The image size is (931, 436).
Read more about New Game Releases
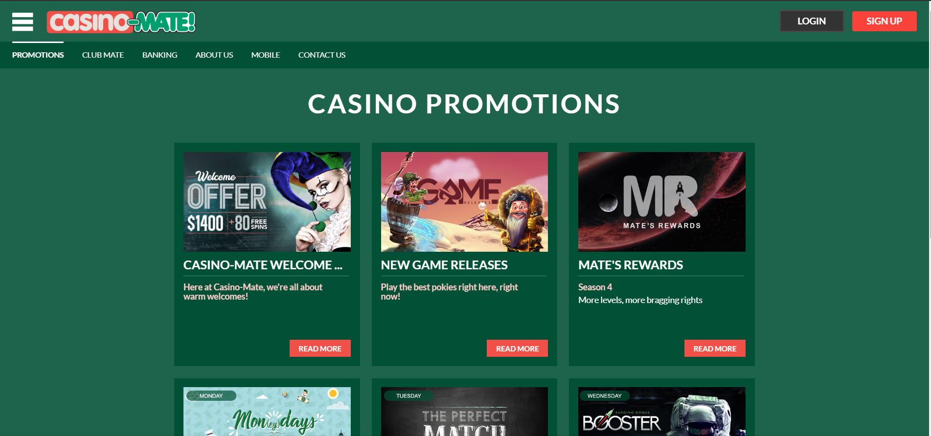(517, 349)
